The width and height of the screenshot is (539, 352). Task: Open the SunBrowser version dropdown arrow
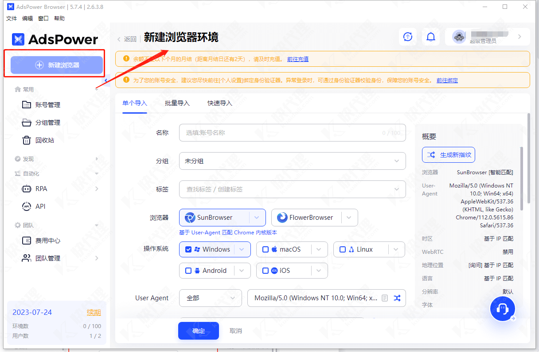coord(257,218)
